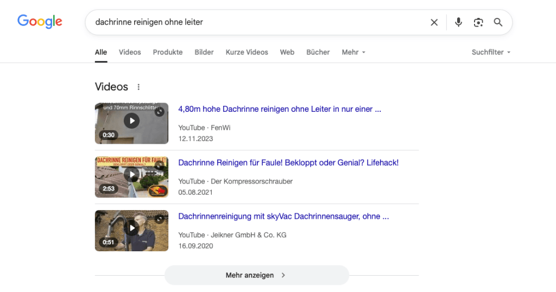
Task: Open Google Lens image search icon
Action: [x=478, y=22]
